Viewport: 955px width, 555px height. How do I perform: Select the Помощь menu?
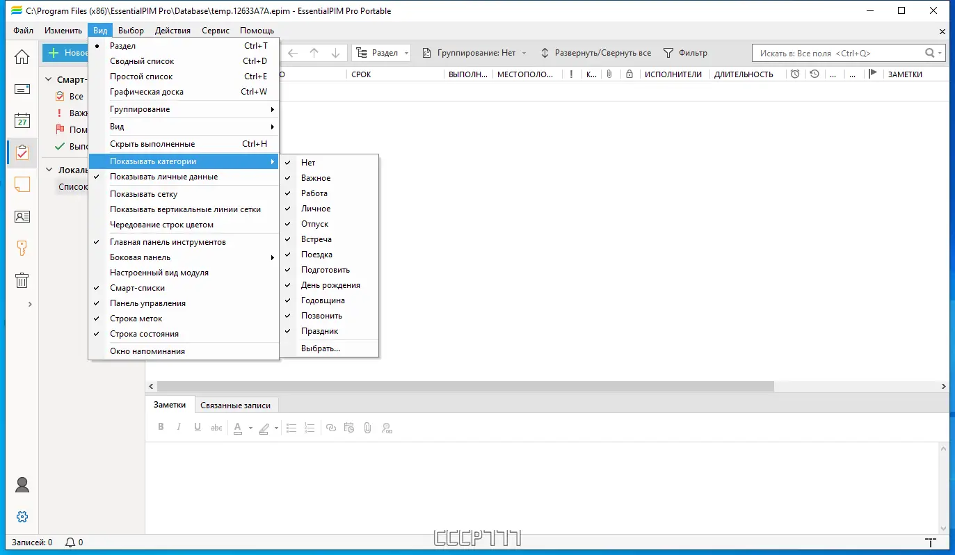[257, 31]
